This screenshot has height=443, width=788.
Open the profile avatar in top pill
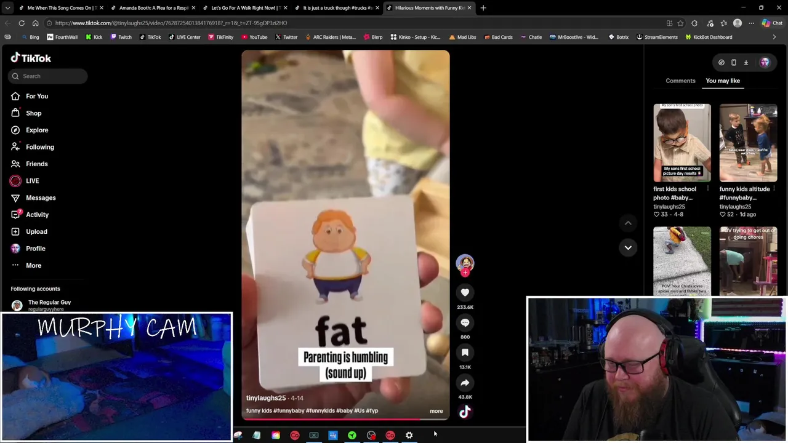765,62
